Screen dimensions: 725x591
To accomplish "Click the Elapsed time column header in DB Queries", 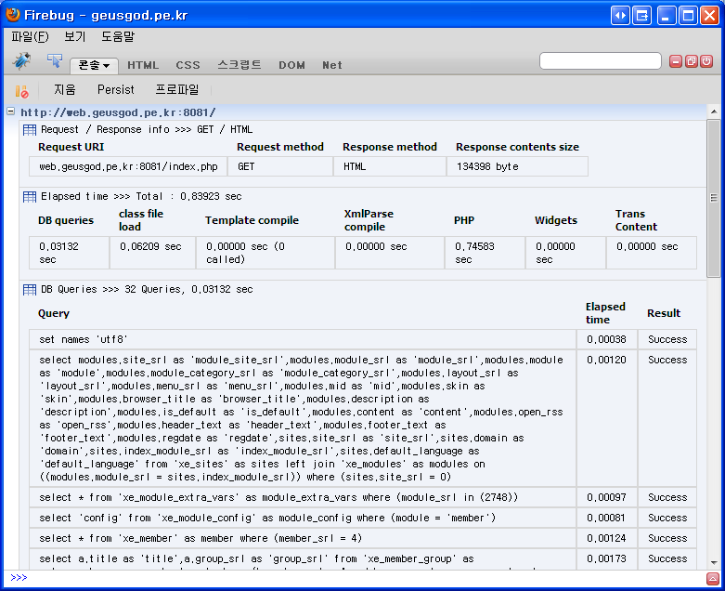I will 605,313.
